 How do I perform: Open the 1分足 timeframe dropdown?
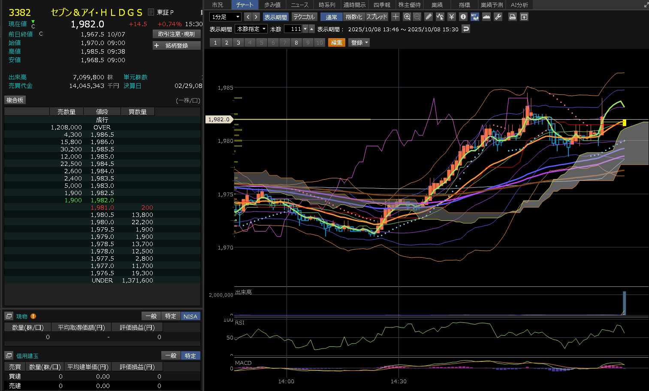point(226,17)
